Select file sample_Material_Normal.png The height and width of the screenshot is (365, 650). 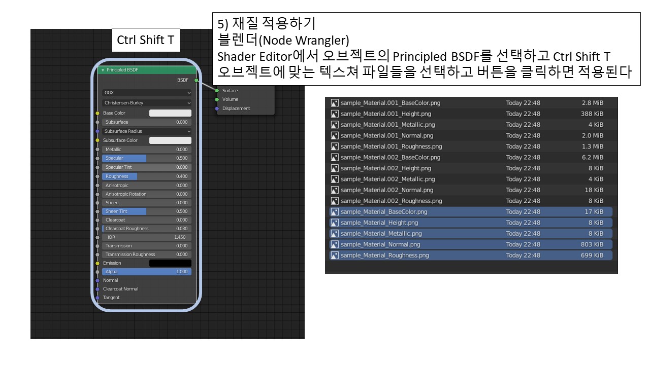(x=470, y=244)
